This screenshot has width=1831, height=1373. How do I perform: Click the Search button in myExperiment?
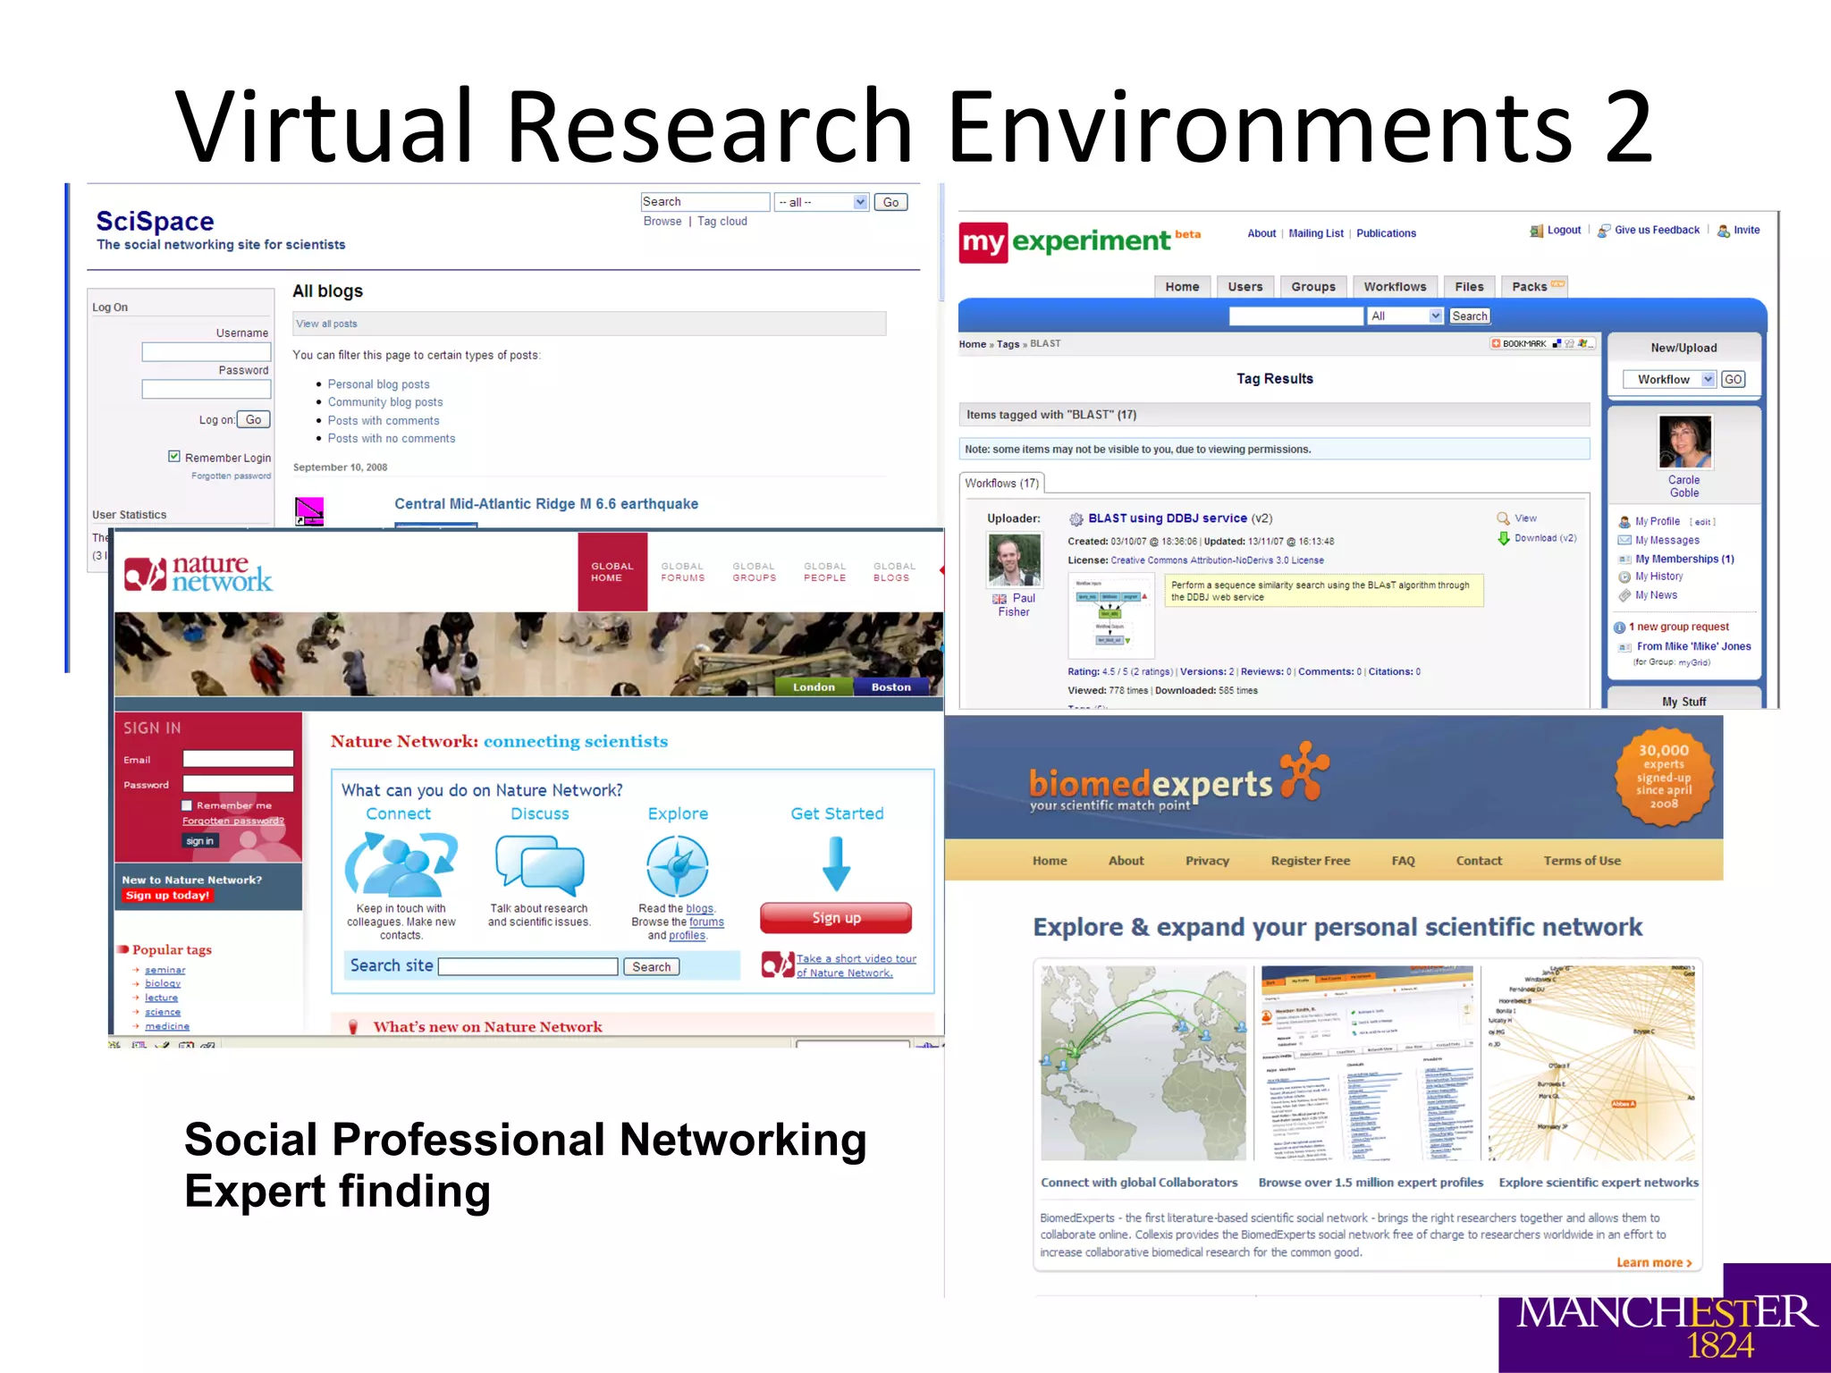tap(1470, 316)
